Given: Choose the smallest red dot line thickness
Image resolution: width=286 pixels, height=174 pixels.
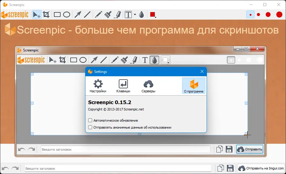Looking at the screenshot, I should pos(251,15).
